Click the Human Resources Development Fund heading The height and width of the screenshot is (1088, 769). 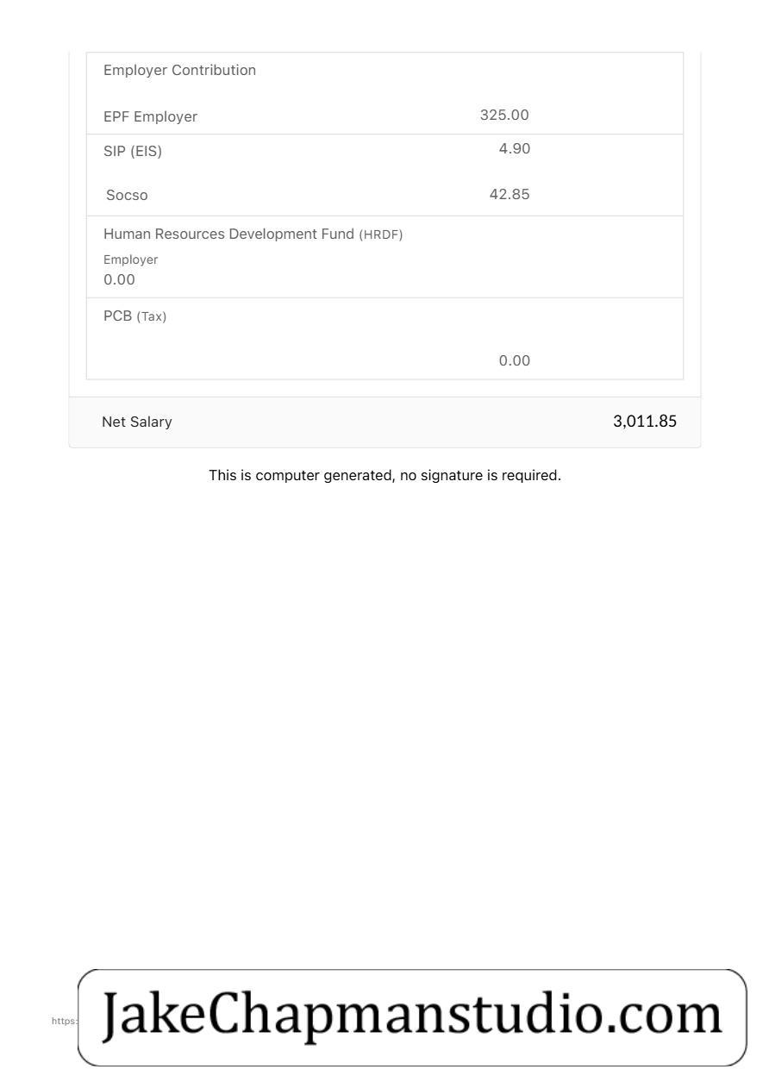click(x=228, y=234)
